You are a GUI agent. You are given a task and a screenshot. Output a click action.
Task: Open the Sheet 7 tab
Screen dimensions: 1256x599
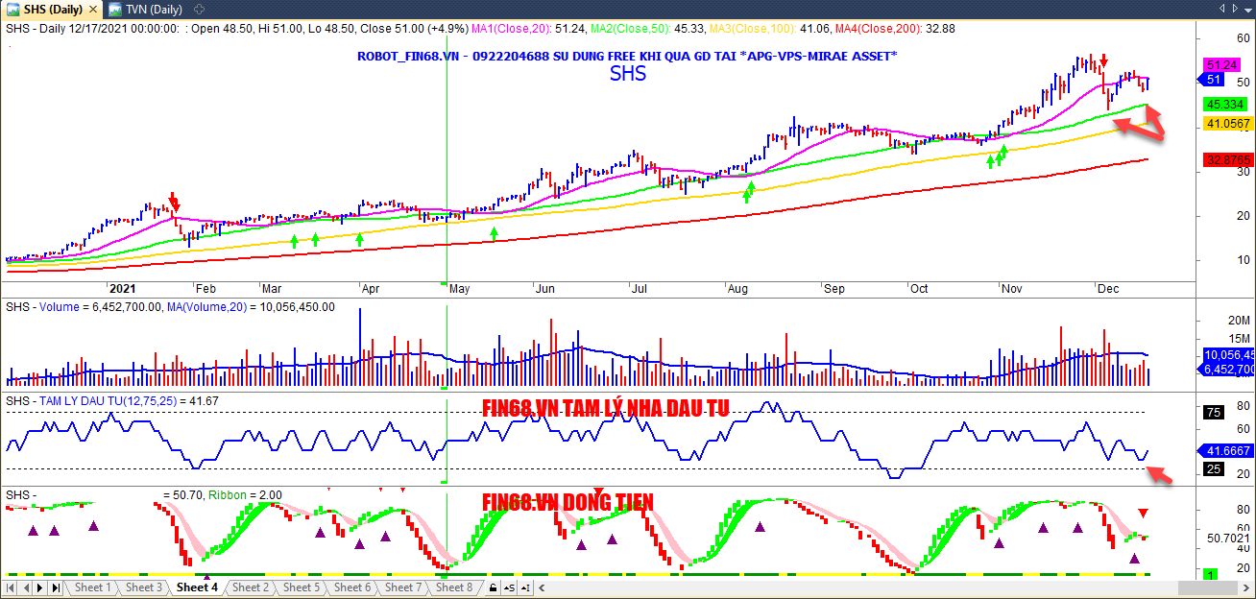coord(402,587)
